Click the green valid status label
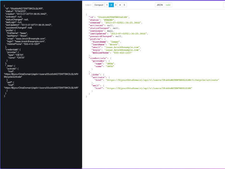 pos(168,5)
